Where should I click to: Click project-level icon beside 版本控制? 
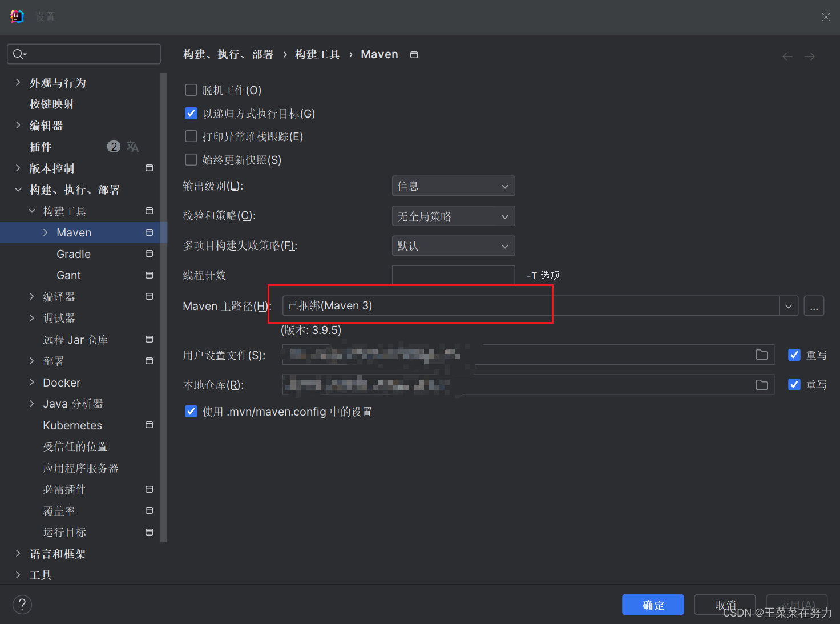(x=150, y=168)
